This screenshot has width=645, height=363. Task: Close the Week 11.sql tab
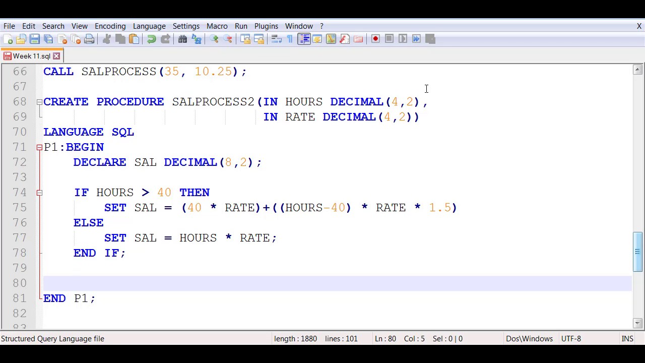point(56,56)
